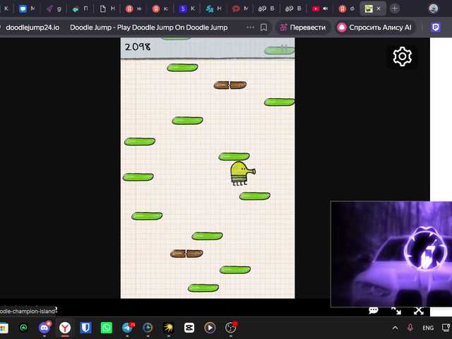The width and height of the screenshot is (452, 339).
Task: Click the broken brown platform near top
Action: pyautogui.click(x=230, y=85)
